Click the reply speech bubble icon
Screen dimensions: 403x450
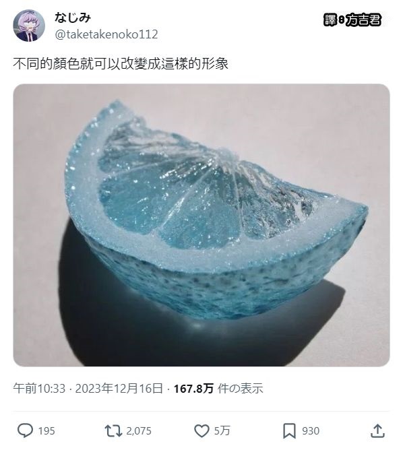pos(25,430)
